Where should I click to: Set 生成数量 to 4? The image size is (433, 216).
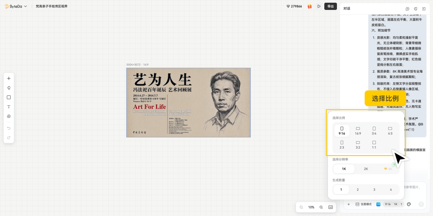tap(391, 189)
